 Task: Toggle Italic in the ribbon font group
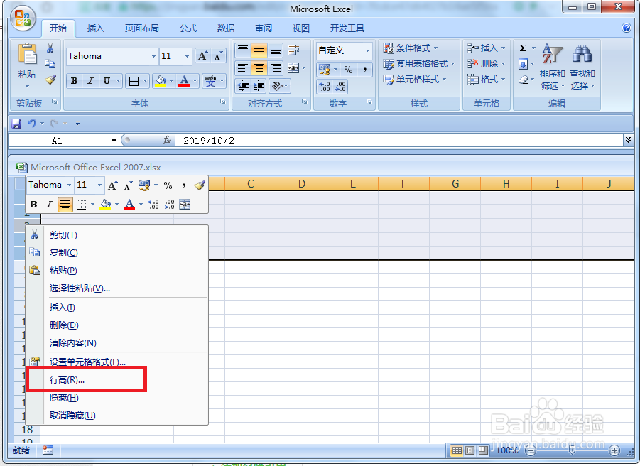[90, 81]
